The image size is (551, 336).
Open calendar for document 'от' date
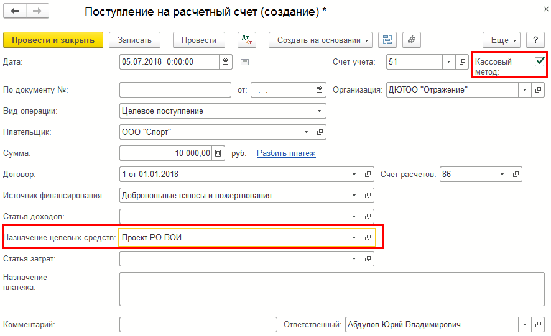[x=319, y=90]
